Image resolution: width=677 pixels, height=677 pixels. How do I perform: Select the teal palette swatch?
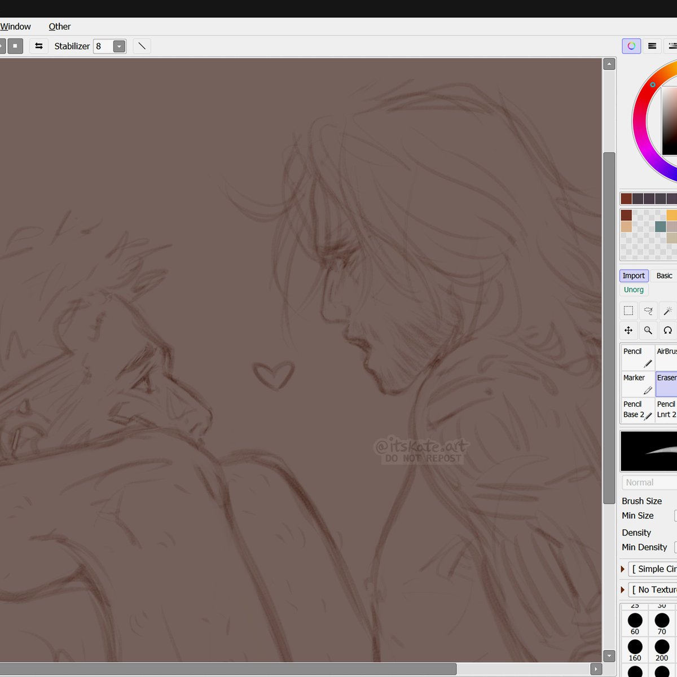(661, 226)
